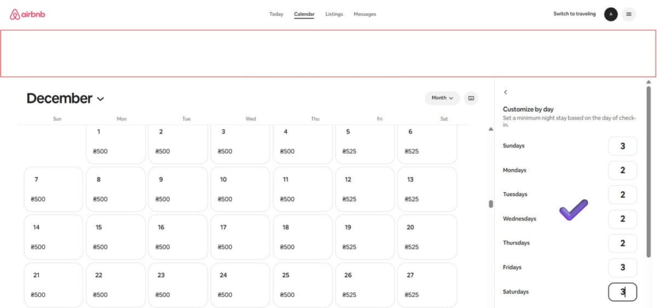
Task: Open the Messages tab
Action: (365, 14)
